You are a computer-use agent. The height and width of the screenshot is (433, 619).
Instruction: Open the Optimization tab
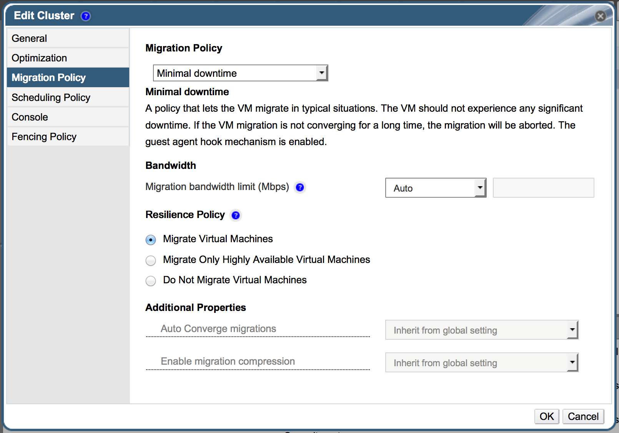[68, 58]
